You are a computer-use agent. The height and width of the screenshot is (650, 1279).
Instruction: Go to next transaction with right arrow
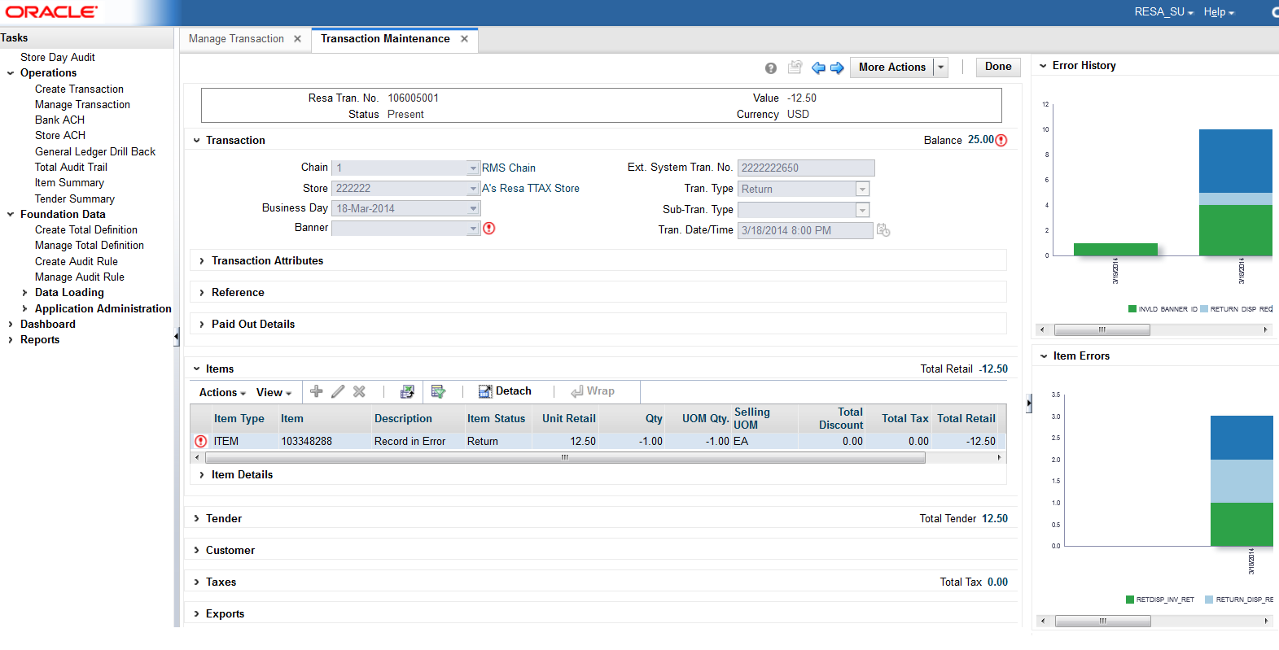(x=837, y=68)
